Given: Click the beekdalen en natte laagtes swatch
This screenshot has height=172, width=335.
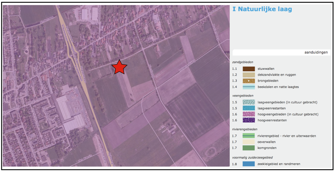Looking at the screenshot, I should point(249,87).
